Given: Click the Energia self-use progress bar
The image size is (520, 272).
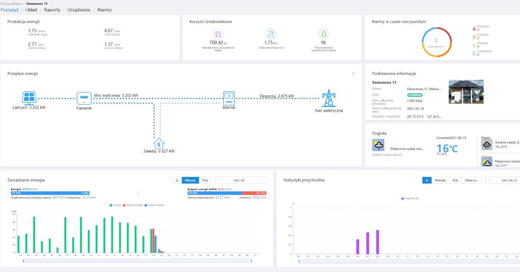Looking at the screenshot, I should point(51,193).
